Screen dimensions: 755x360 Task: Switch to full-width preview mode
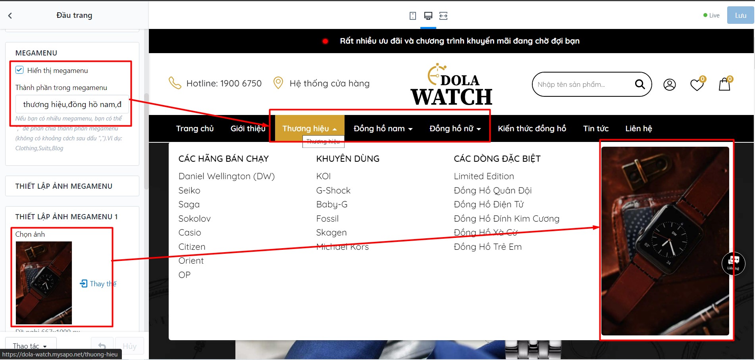pos(443,16)
